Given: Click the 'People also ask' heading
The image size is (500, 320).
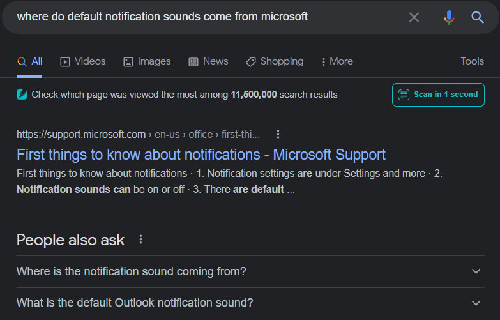Looking at the screenshot, I should click(x=70, y=240).
